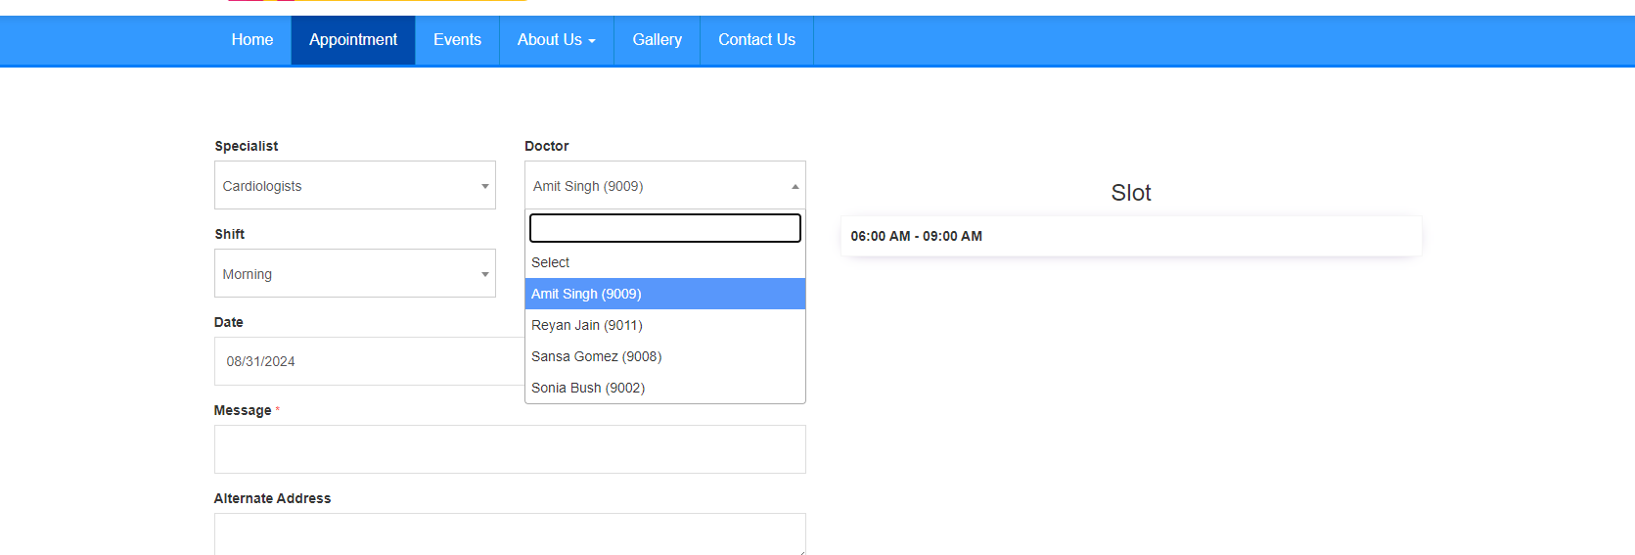Expand the About Us menu caret
Viewport: 1635px width, 555px height.
(592, 41)
